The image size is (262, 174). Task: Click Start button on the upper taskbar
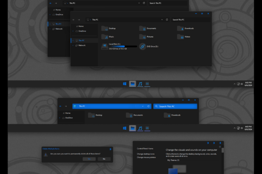pyautogui.click(x=125, y=84)
